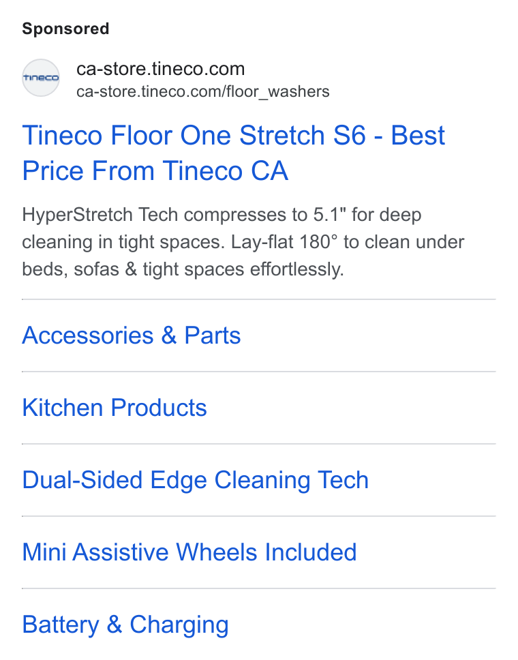The height and width of the screenshot is (660, 518).
Task: Click the Tineco logo icon
Action: click(41, 78)
